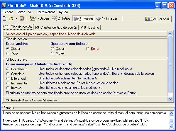Open a profile with the folder icon
This screenshot has height=131, width=176.
tap(11, 18)
